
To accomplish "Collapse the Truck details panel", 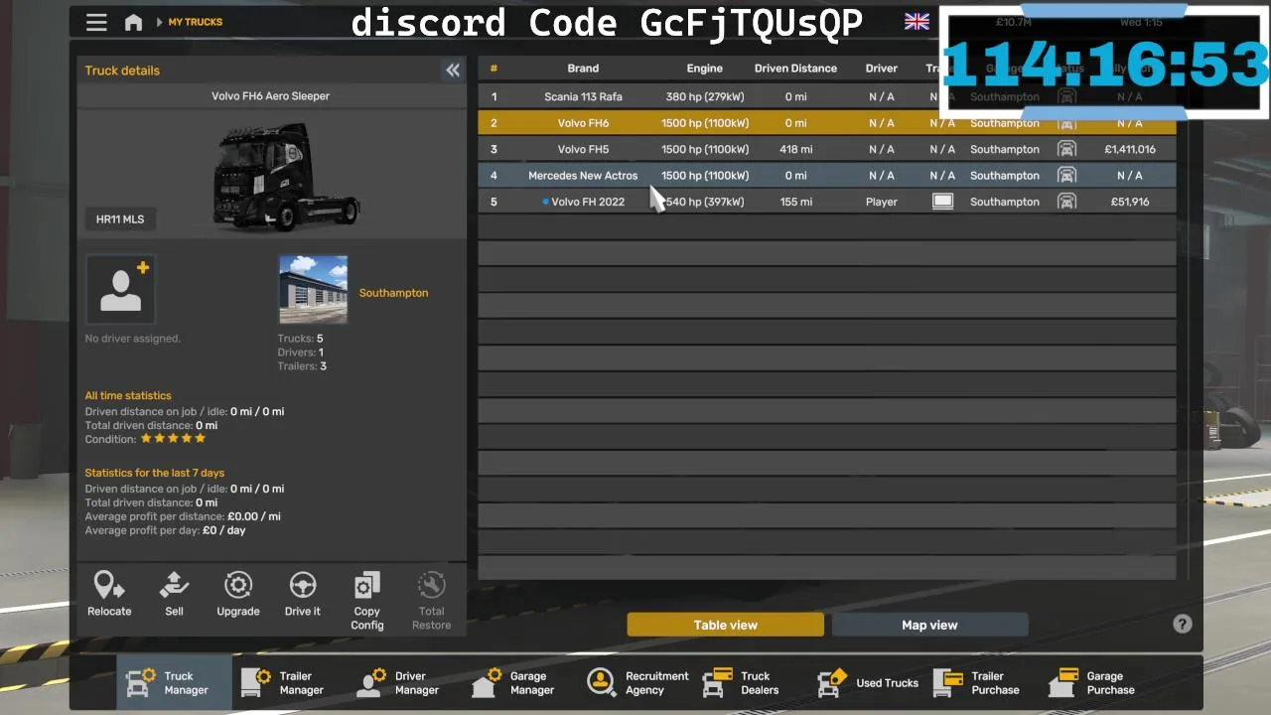I will tap(453, 70).
